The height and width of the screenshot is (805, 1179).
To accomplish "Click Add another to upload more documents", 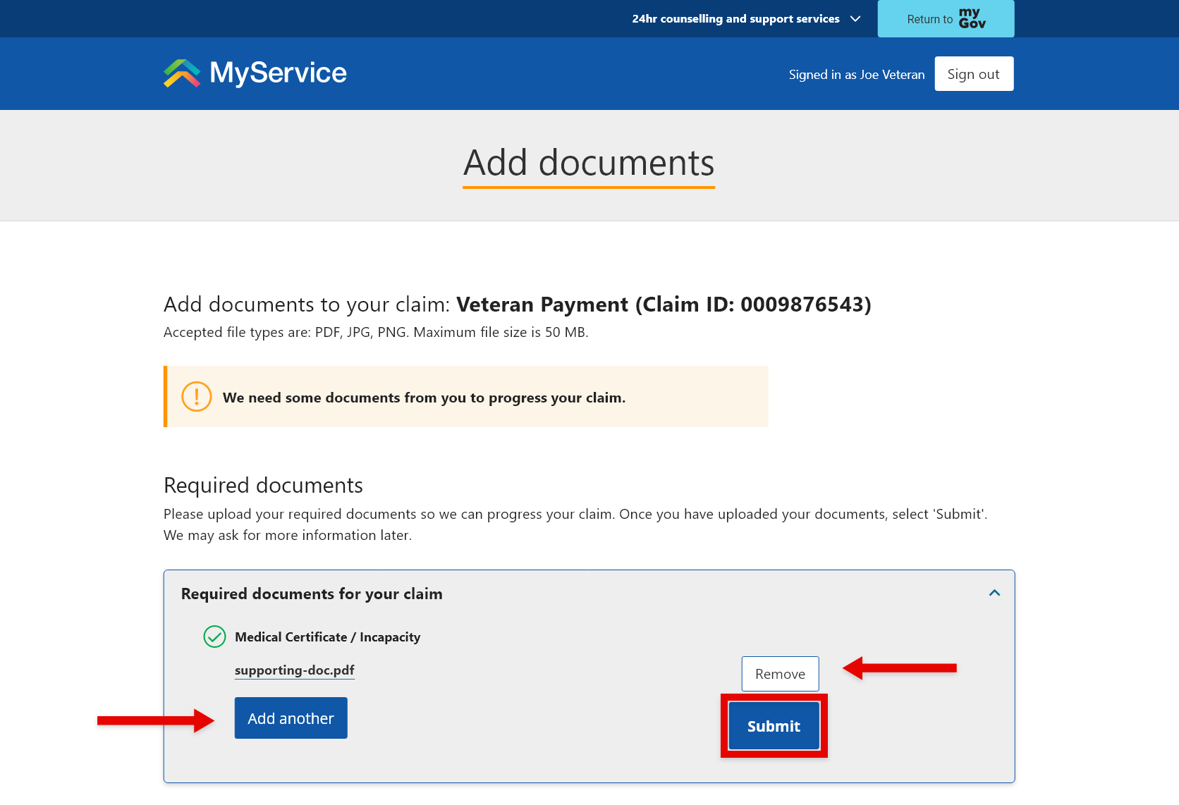I will [x=291, y=718].
